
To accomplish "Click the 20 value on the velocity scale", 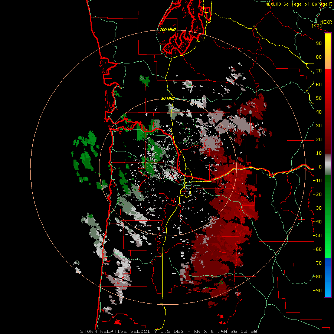I will 319,139.
